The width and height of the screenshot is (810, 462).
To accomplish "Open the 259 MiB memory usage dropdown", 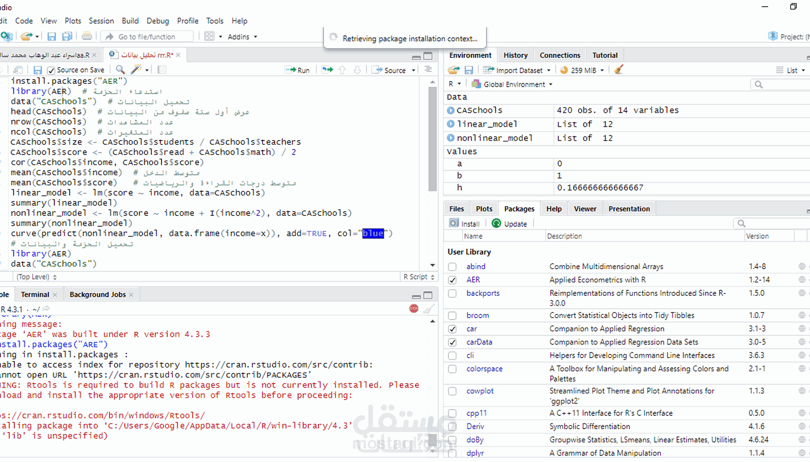I will (582, 70).
